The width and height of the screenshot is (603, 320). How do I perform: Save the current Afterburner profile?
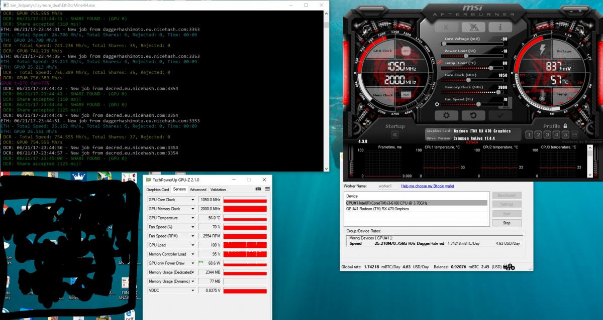(x=574, y=134)
